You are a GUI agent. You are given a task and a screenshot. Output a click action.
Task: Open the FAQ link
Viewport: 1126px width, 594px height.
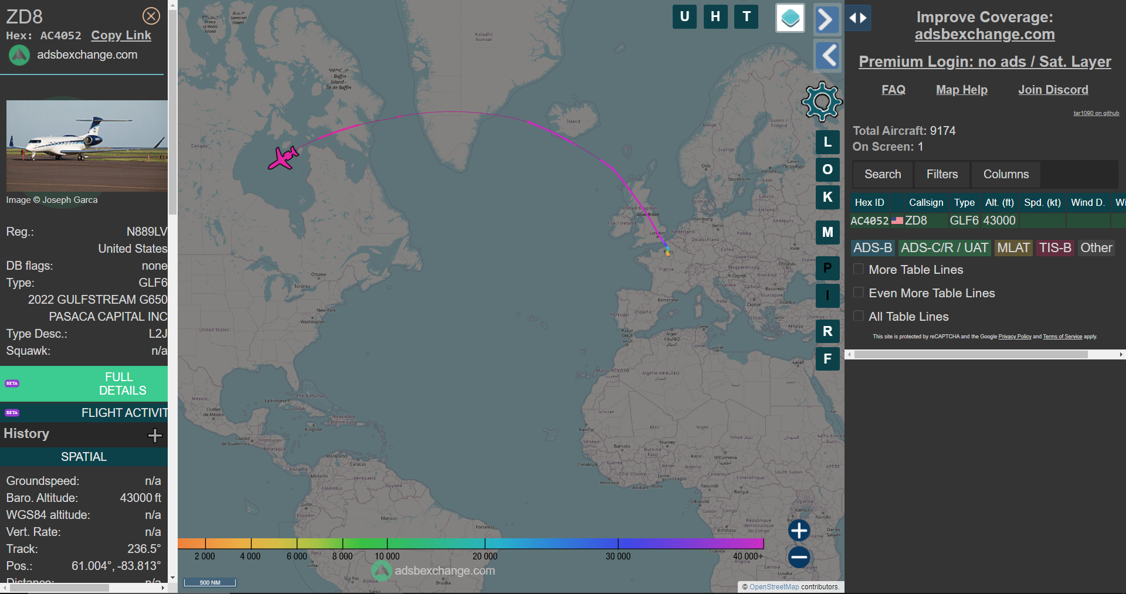click(x=893, y=90)
